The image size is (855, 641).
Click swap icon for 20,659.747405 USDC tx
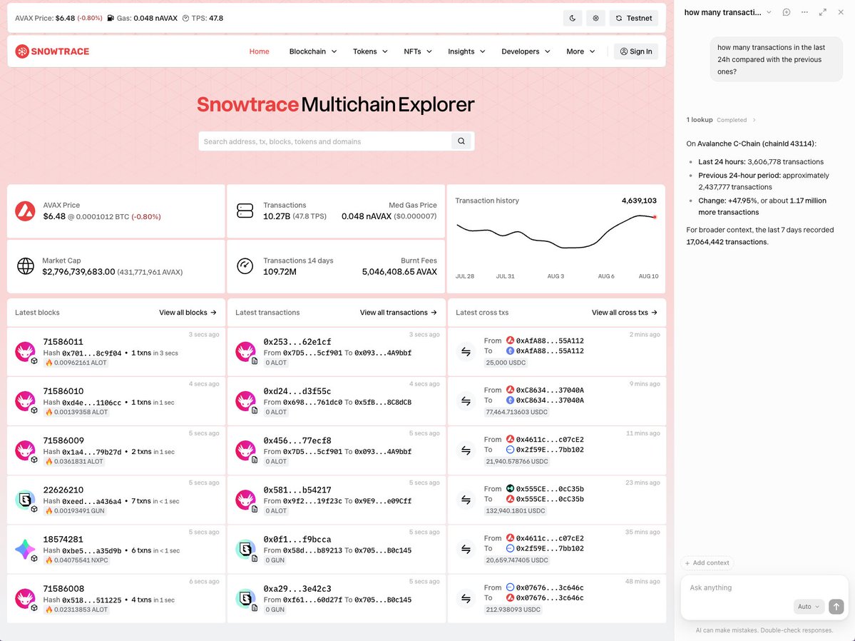point(466,549)
